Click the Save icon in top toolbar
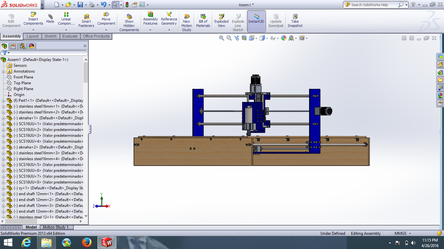This screenshot has height=249, width=444. 80,5
